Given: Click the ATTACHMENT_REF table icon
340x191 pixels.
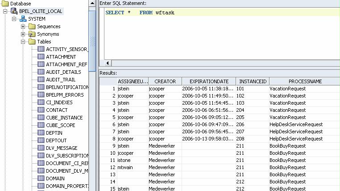Looking at the screenshot, I should tap(41, 64).
